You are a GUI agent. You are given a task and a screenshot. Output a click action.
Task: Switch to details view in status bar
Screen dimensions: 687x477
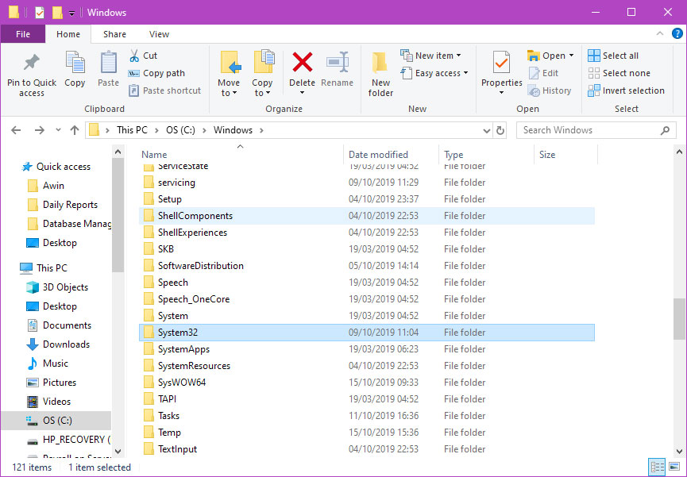tap(657, 467)
